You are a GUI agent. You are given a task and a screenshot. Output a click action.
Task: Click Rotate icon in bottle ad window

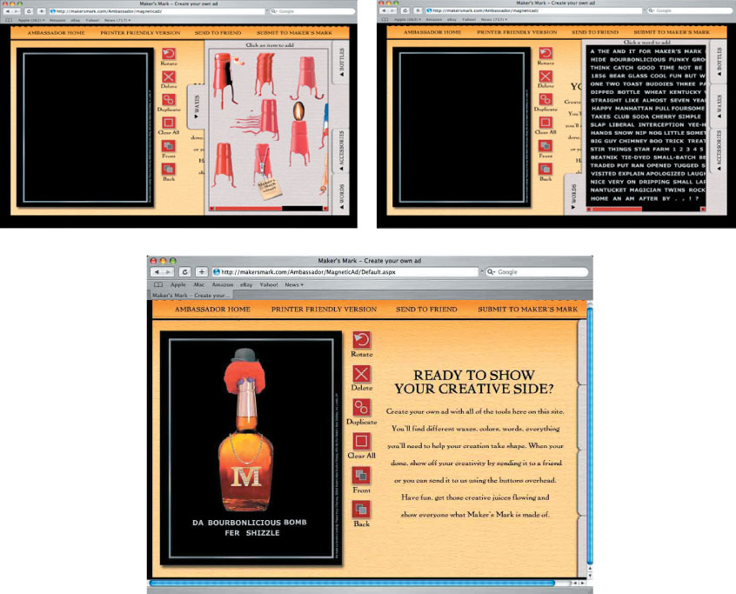[361, 340]
